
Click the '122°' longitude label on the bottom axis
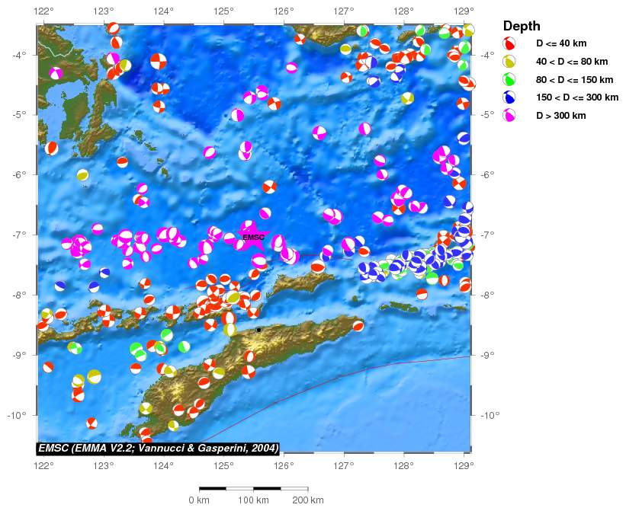pos(44,464)
